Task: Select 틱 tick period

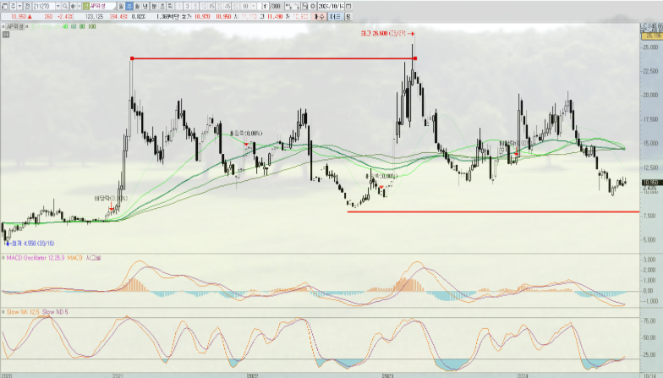Action: pyautogui.click(x=170, y=7)
